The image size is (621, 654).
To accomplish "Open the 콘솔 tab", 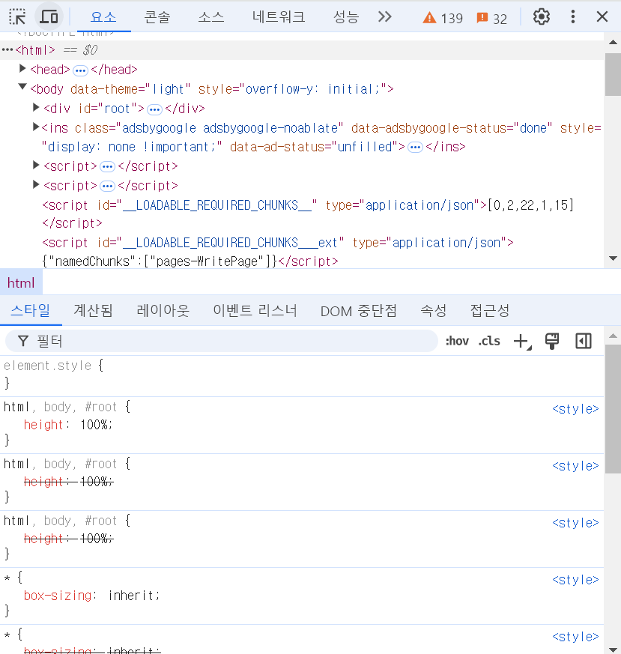I will coord(157,17).
